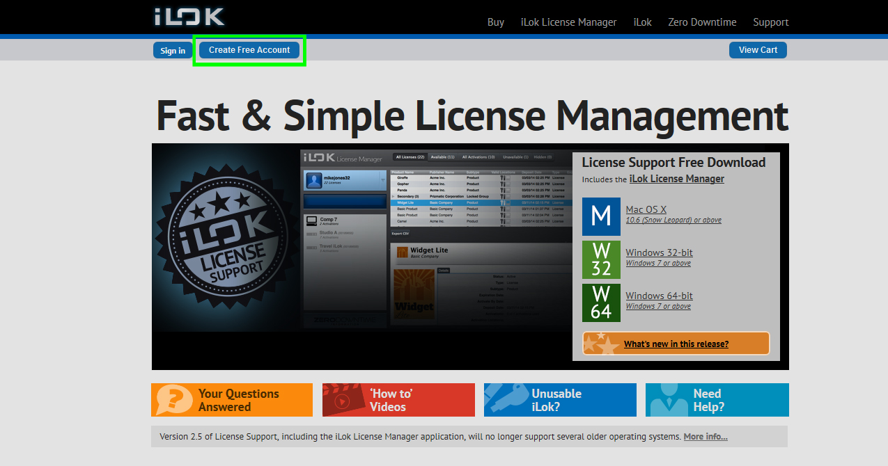Screen dimensions: 888x466
Task: Open the Buy menu item
Action: pos(495,22)
